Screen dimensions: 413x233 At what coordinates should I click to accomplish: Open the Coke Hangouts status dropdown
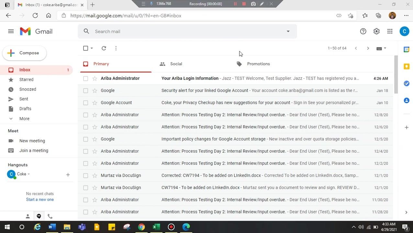click(x=28, y=174)
